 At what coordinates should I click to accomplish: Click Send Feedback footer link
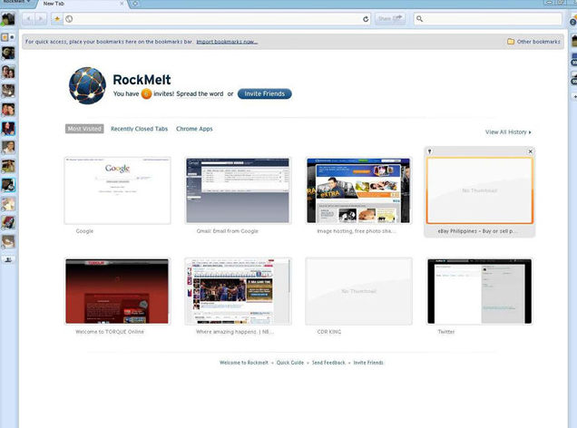328,363
